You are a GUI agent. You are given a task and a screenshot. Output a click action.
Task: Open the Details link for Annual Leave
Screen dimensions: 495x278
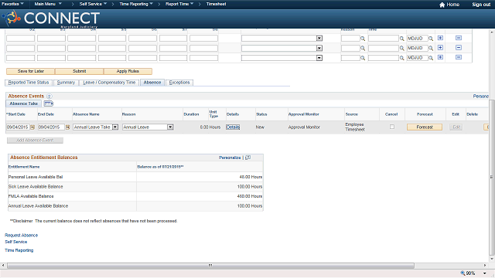(233, 127)
